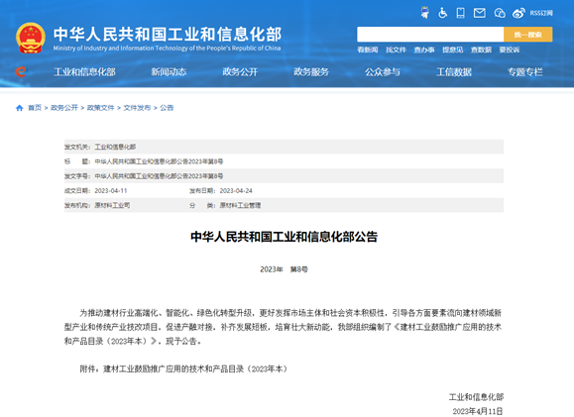Go to 政策文件 in breadcrumb

(x=101, y=108)
